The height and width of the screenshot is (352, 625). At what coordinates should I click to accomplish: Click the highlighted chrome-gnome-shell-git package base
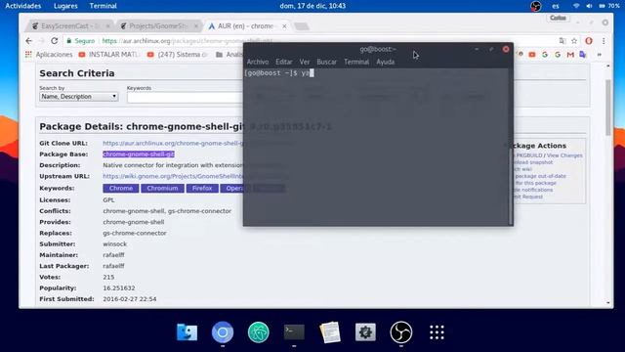click(139, 154)
